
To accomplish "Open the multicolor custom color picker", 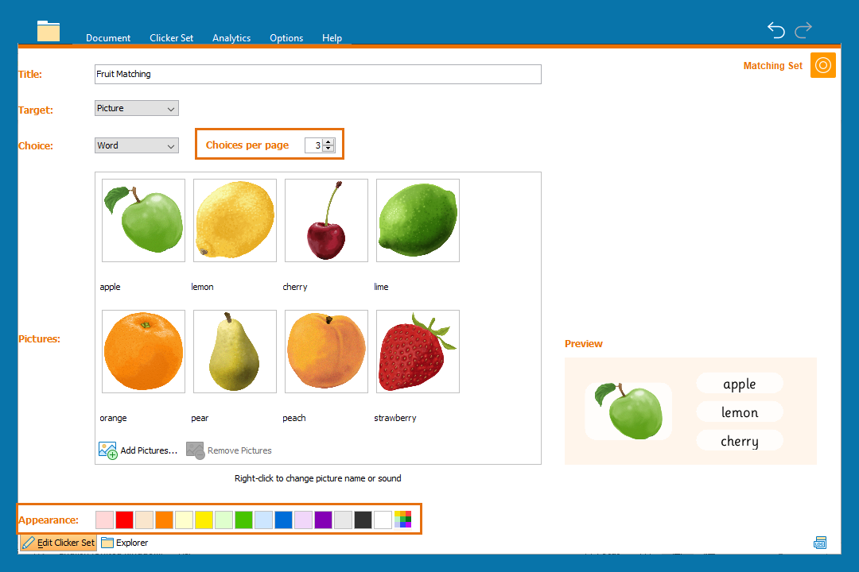I will (x=402, y=520).
